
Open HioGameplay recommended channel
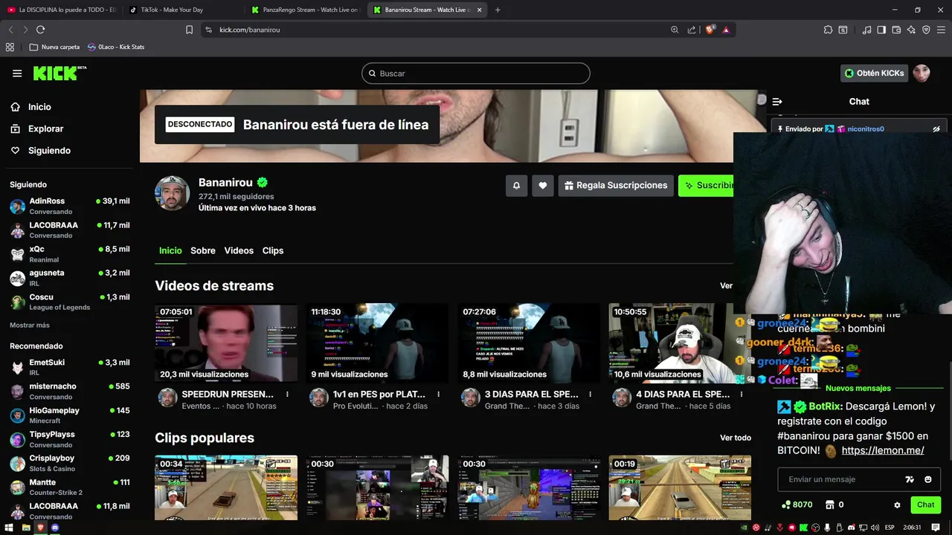click(70, 415)
